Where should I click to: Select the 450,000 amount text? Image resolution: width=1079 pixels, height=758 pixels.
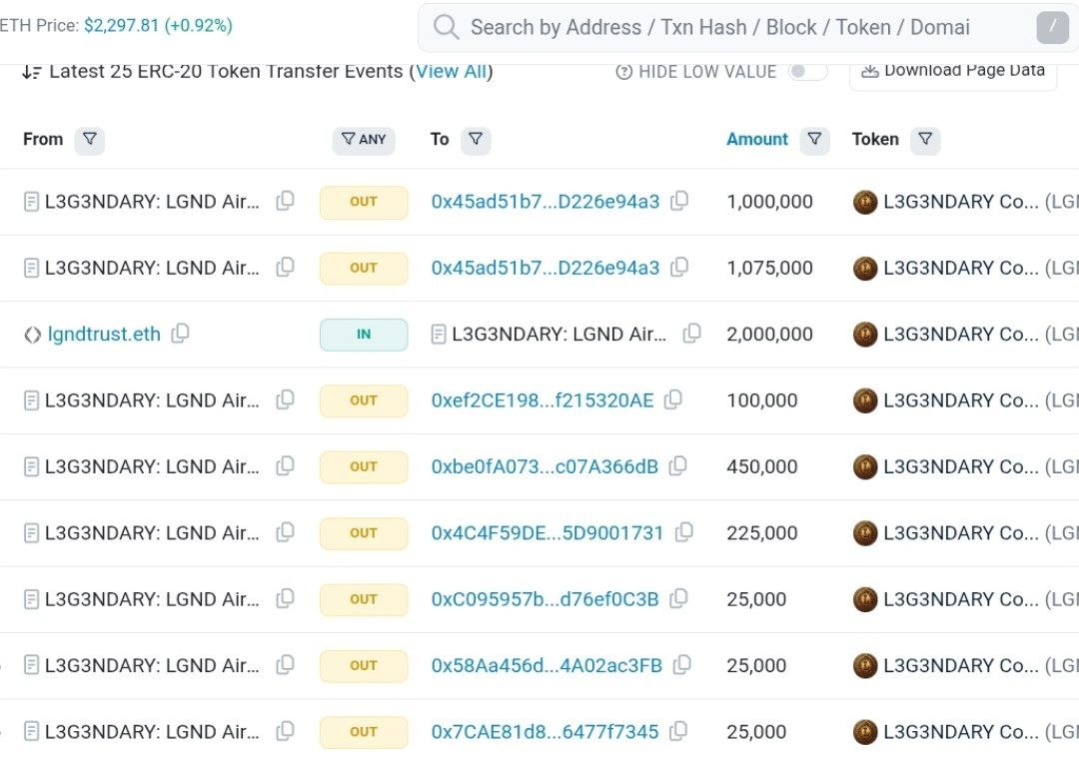[x=761, y=466]
